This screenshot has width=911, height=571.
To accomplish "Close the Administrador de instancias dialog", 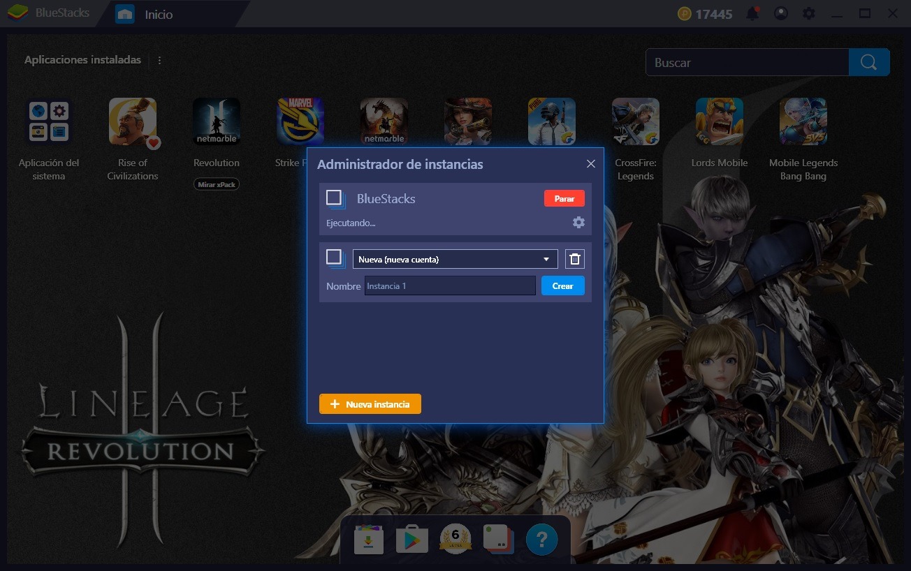I will click(x=591, y=163).
